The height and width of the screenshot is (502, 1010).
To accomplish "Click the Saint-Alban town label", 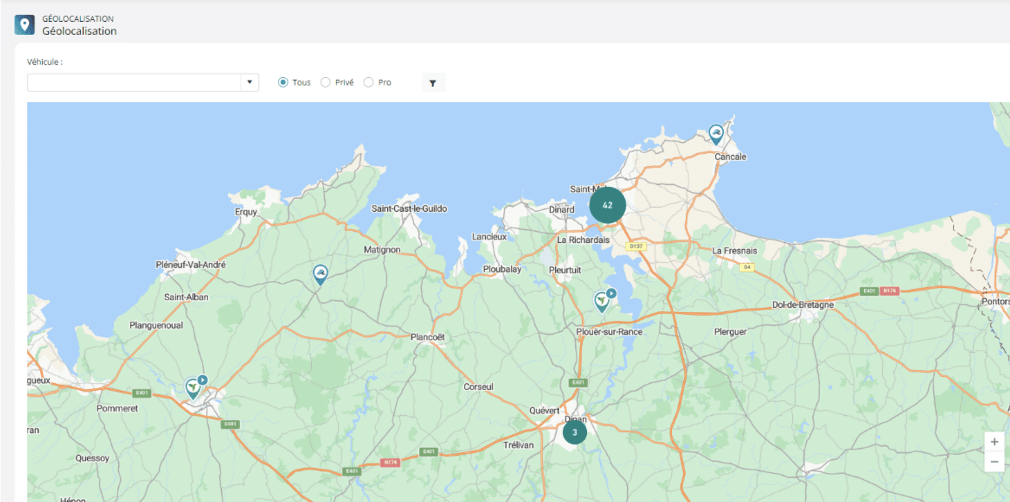I will click(x=186, y=297).
